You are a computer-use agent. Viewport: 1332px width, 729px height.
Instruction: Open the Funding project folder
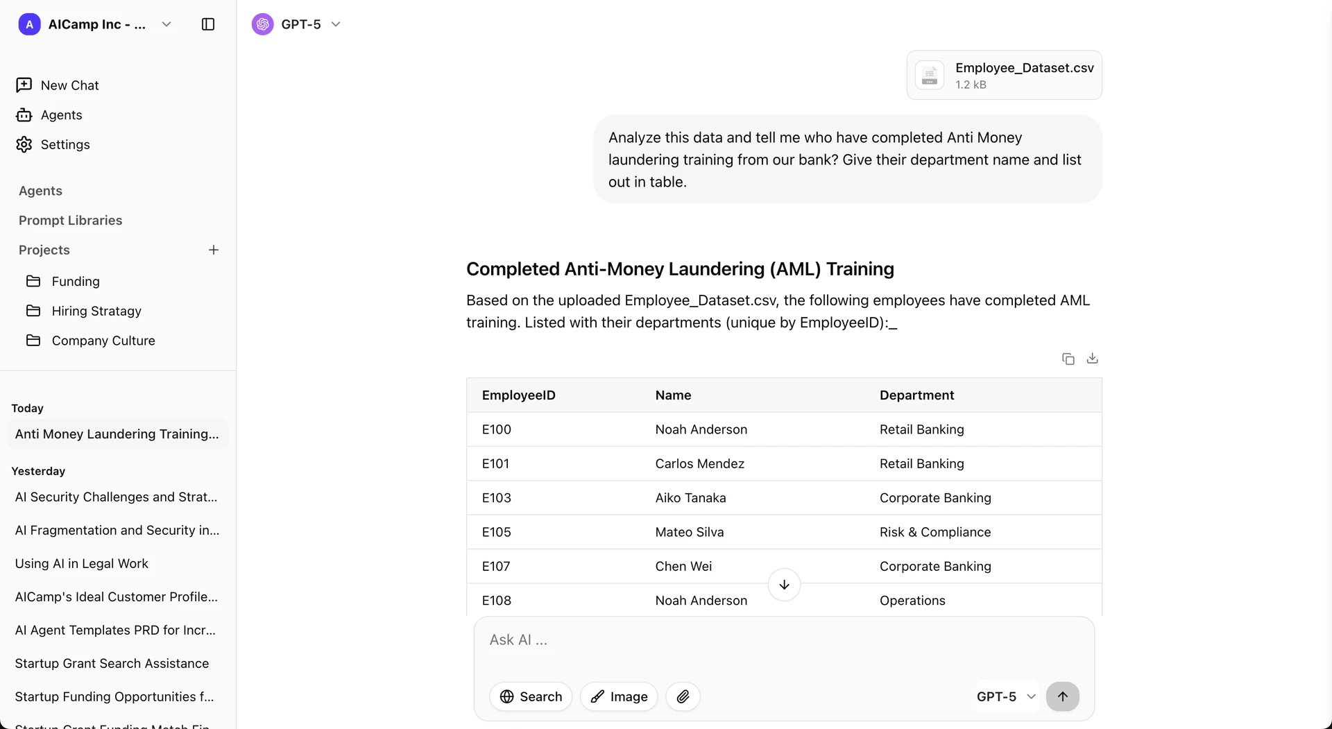point(75,282)
